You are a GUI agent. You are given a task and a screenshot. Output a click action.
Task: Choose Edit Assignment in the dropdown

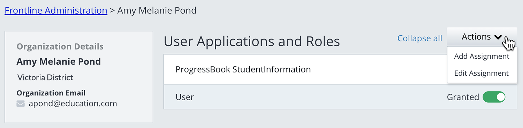click(x=482, y=73)
